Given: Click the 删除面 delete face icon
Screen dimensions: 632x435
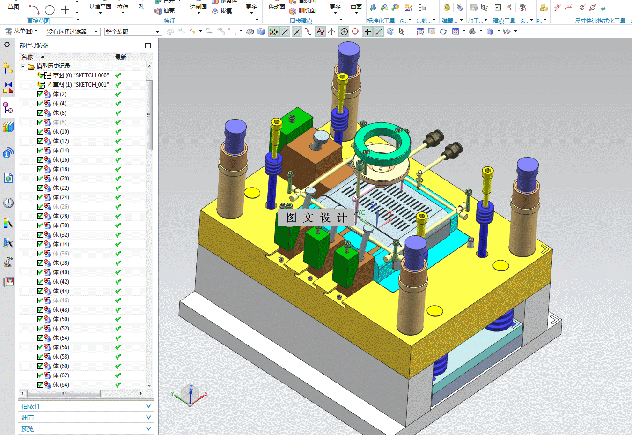Looking at the screenshot, I should click(293, 11).
